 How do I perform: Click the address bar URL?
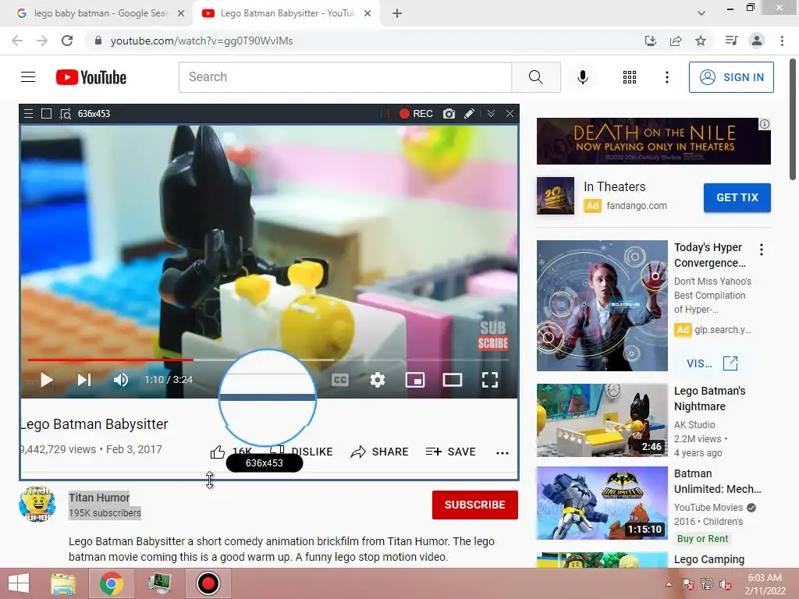202,41
